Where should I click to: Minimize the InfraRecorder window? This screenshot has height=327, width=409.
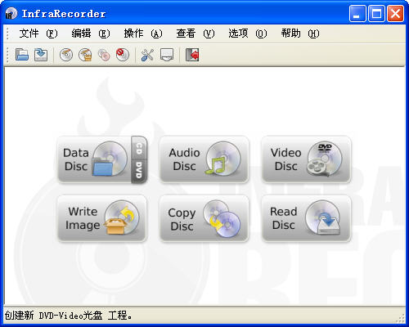[357, 13]
